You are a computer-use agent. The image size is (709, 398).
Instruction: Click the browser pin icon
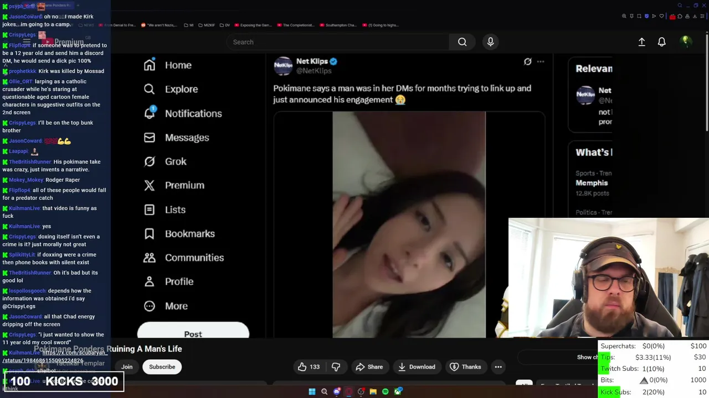(x=631, y=16)
